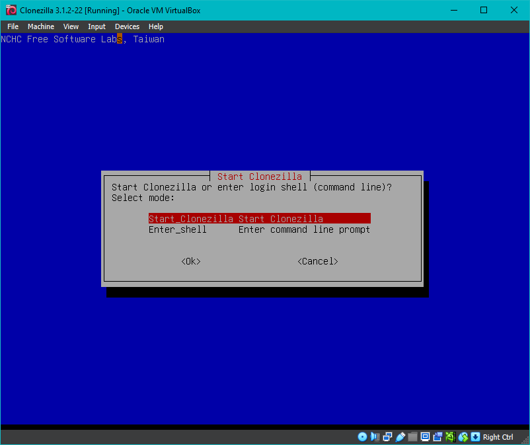Viewport: 530px width, 445px height.
Task: Toggle the mouse integration status icon
Action: 463,437
